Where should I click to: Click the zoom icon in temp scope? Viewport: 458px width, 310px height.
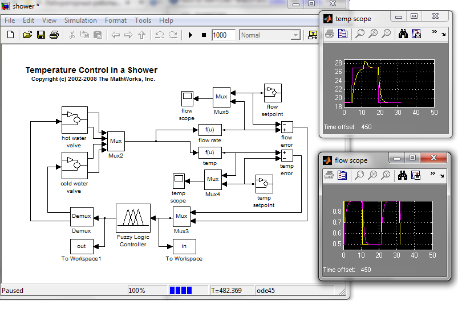pyautogui.click(x=360, y=34)
